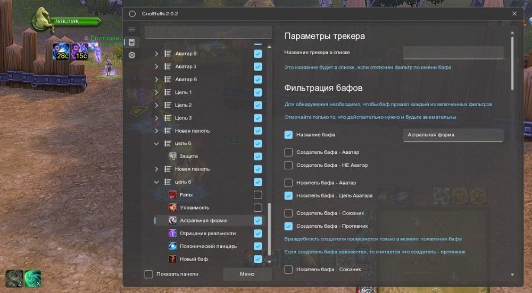Uncheck Носитель бафа - Цель Аватара
Viewport: 532px width, 293px height.
click(288, 195)
